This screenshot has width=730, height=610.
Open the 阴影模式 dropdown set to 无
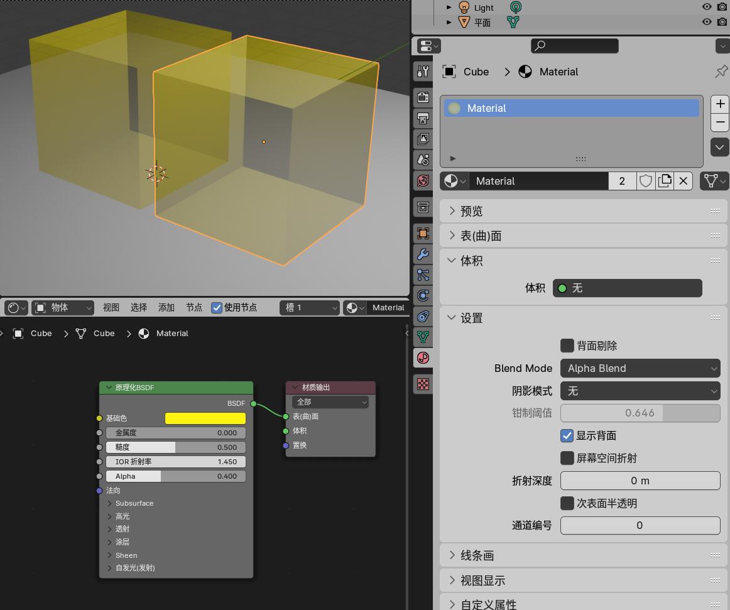(x=640, y=391)
